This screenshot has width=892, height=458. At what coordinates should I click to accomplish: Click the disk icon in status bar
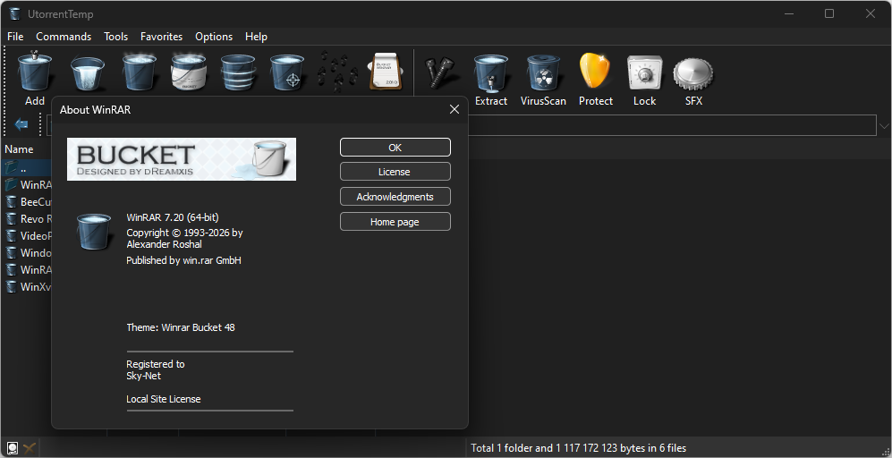coord(12,448)
